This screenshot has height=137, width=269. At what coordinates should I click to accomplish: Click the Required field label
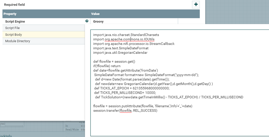pos(15,5)
